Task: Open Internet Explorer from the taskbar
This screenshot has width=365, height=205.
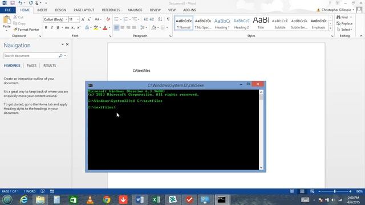Action: pos(23,200)
